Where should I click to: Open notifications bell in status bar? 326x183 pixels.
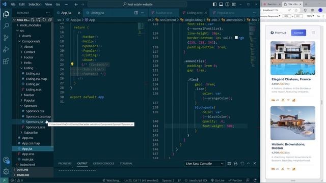(255, 180)
